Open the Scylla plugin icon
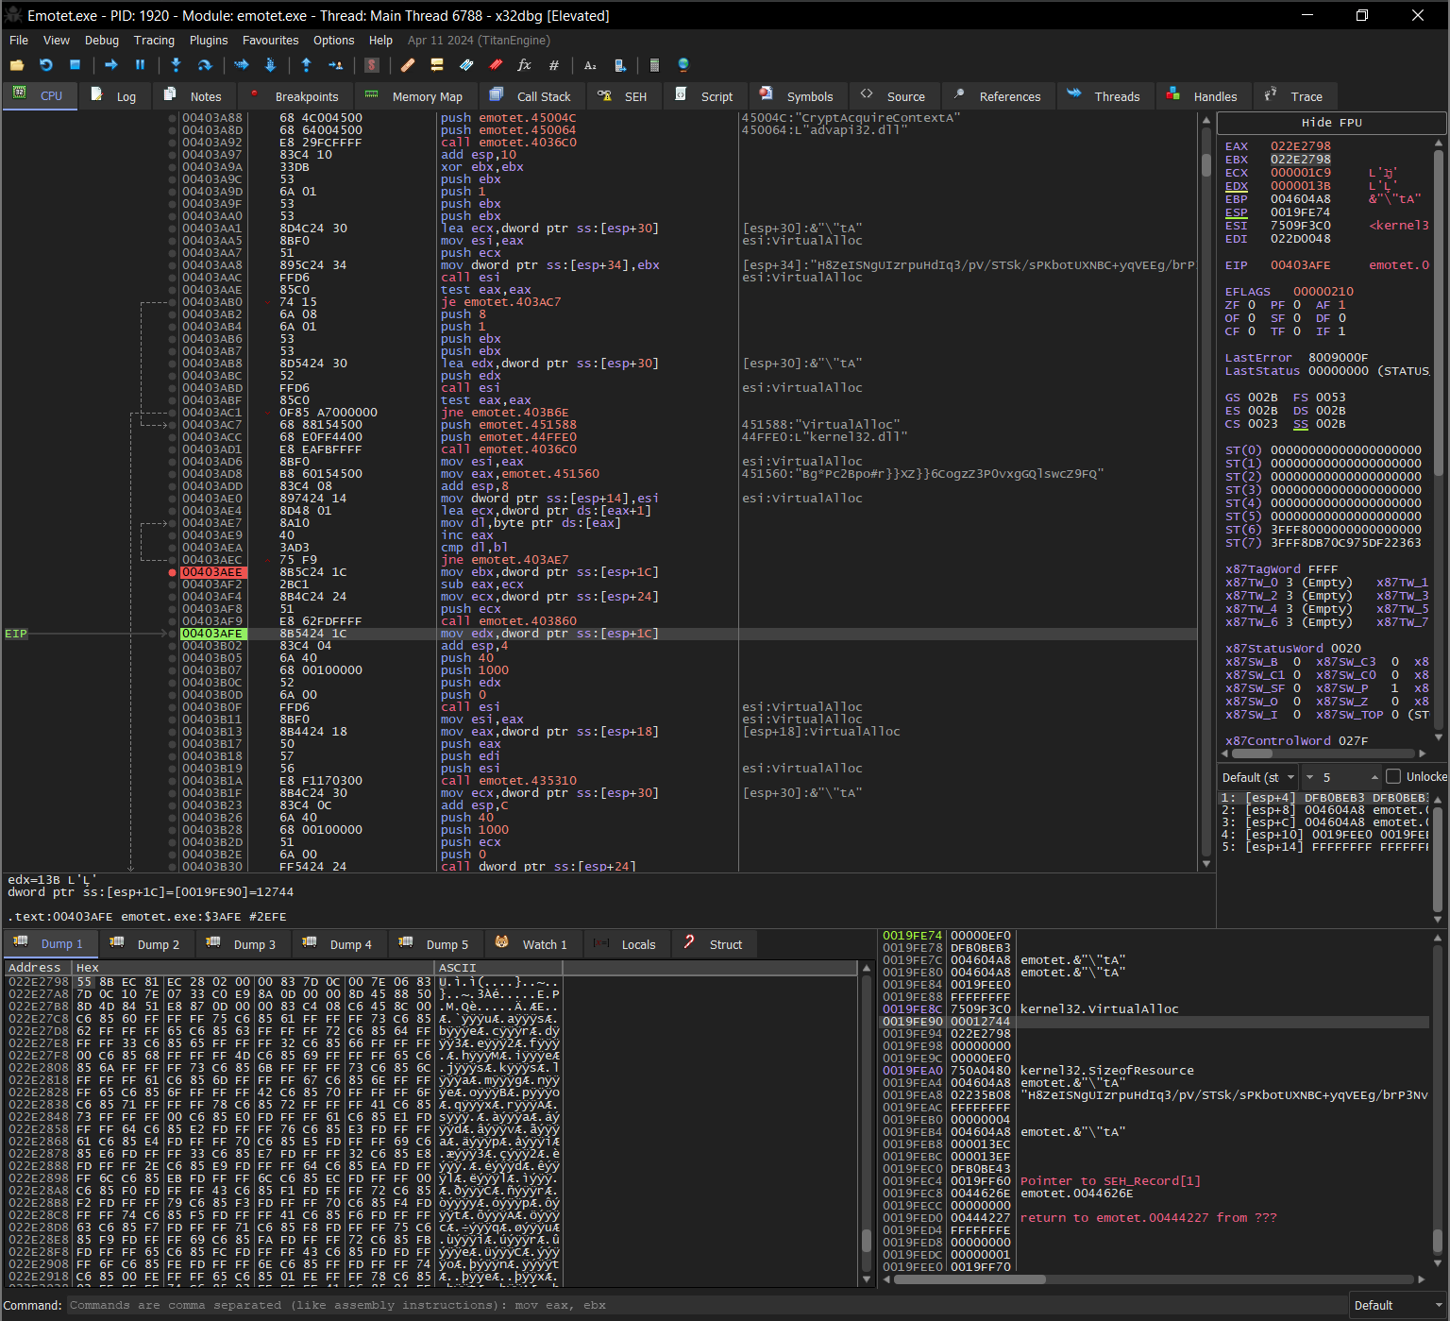The height and width of the screenshot is (1321, 1450). (x=372, y=65)
